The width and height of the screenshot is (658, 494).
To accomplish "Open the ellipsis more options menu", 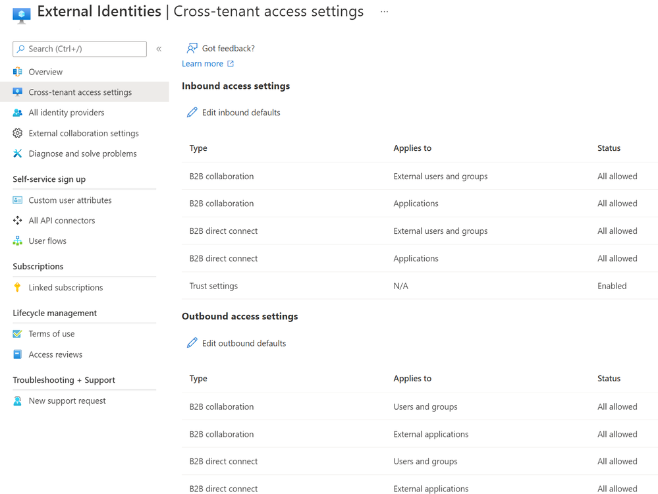I will [x=384, y=12].
